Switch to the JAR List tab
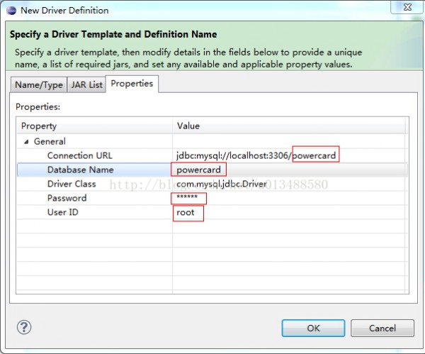Viewport: 425px width, 354px height. coord(86,84)
